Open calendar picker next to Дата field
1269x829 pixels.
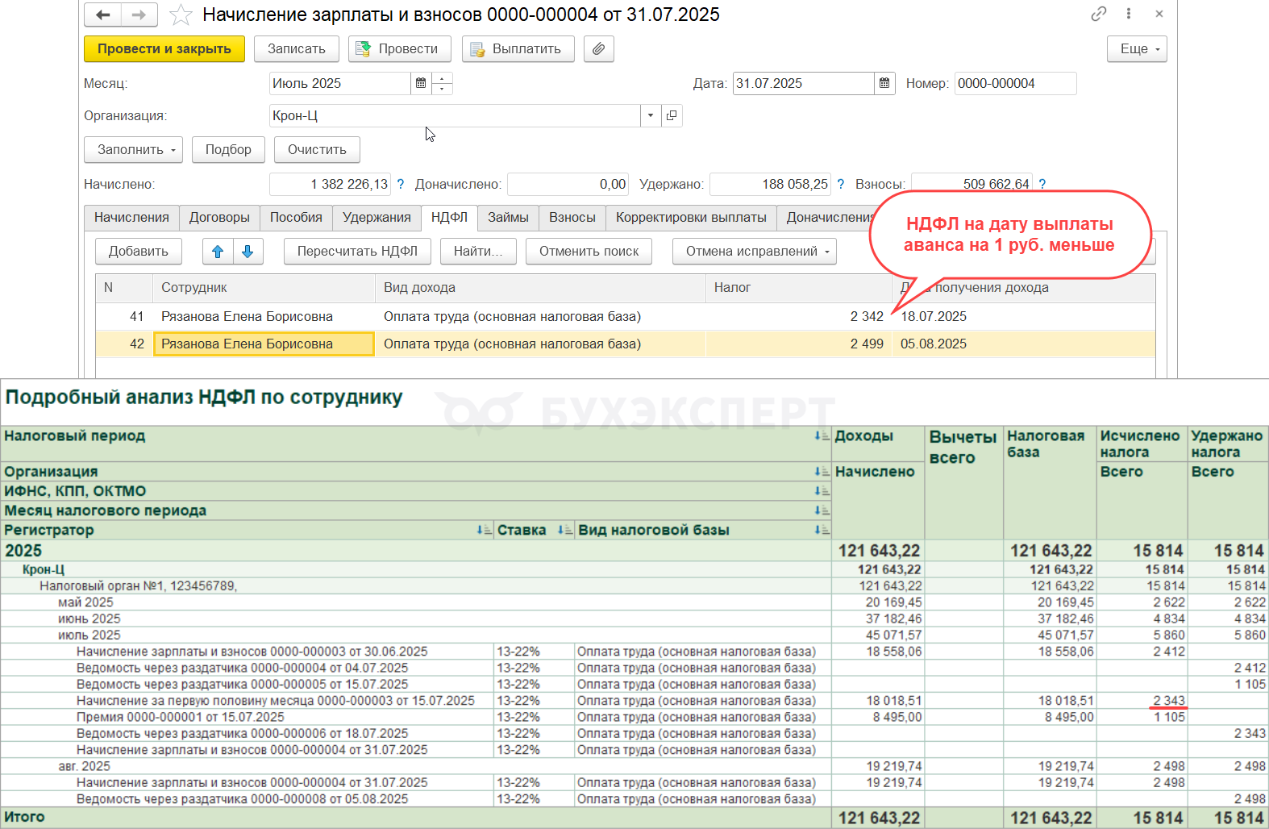click(884, 83)
